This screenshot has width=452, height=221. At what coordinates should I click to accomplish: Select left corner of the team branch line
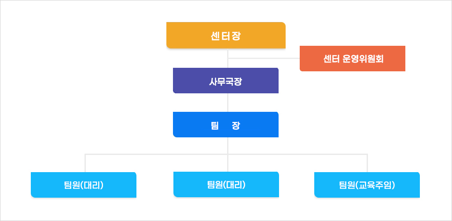pos(85,155)
